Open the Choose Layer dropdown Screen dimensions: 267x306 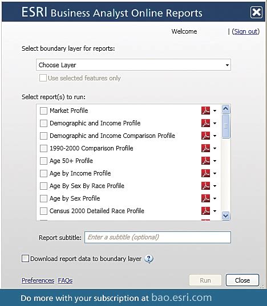click(x=133, y=65)
